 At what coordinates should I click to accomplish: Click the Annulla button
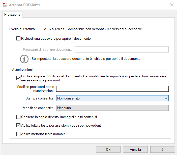pyautogui.click(x=135, y=149)
